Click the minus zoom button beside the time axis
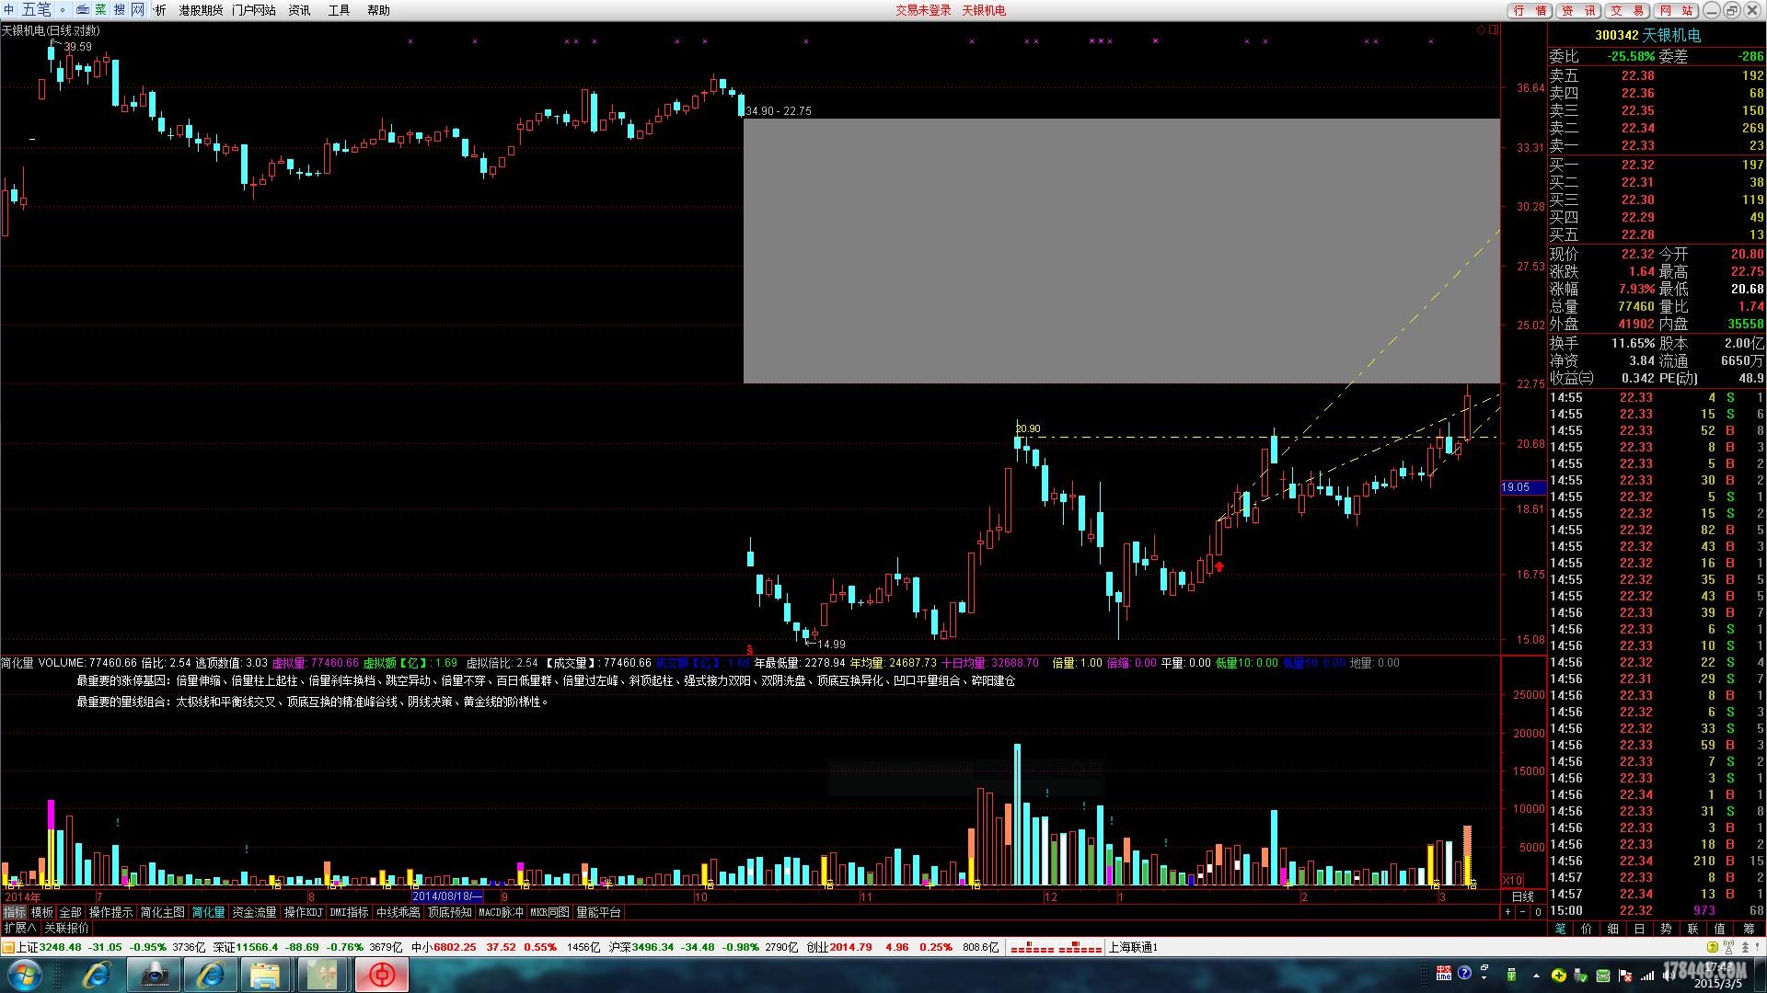The width and height of the screenshot is (1767, 993). (1522, 912)
